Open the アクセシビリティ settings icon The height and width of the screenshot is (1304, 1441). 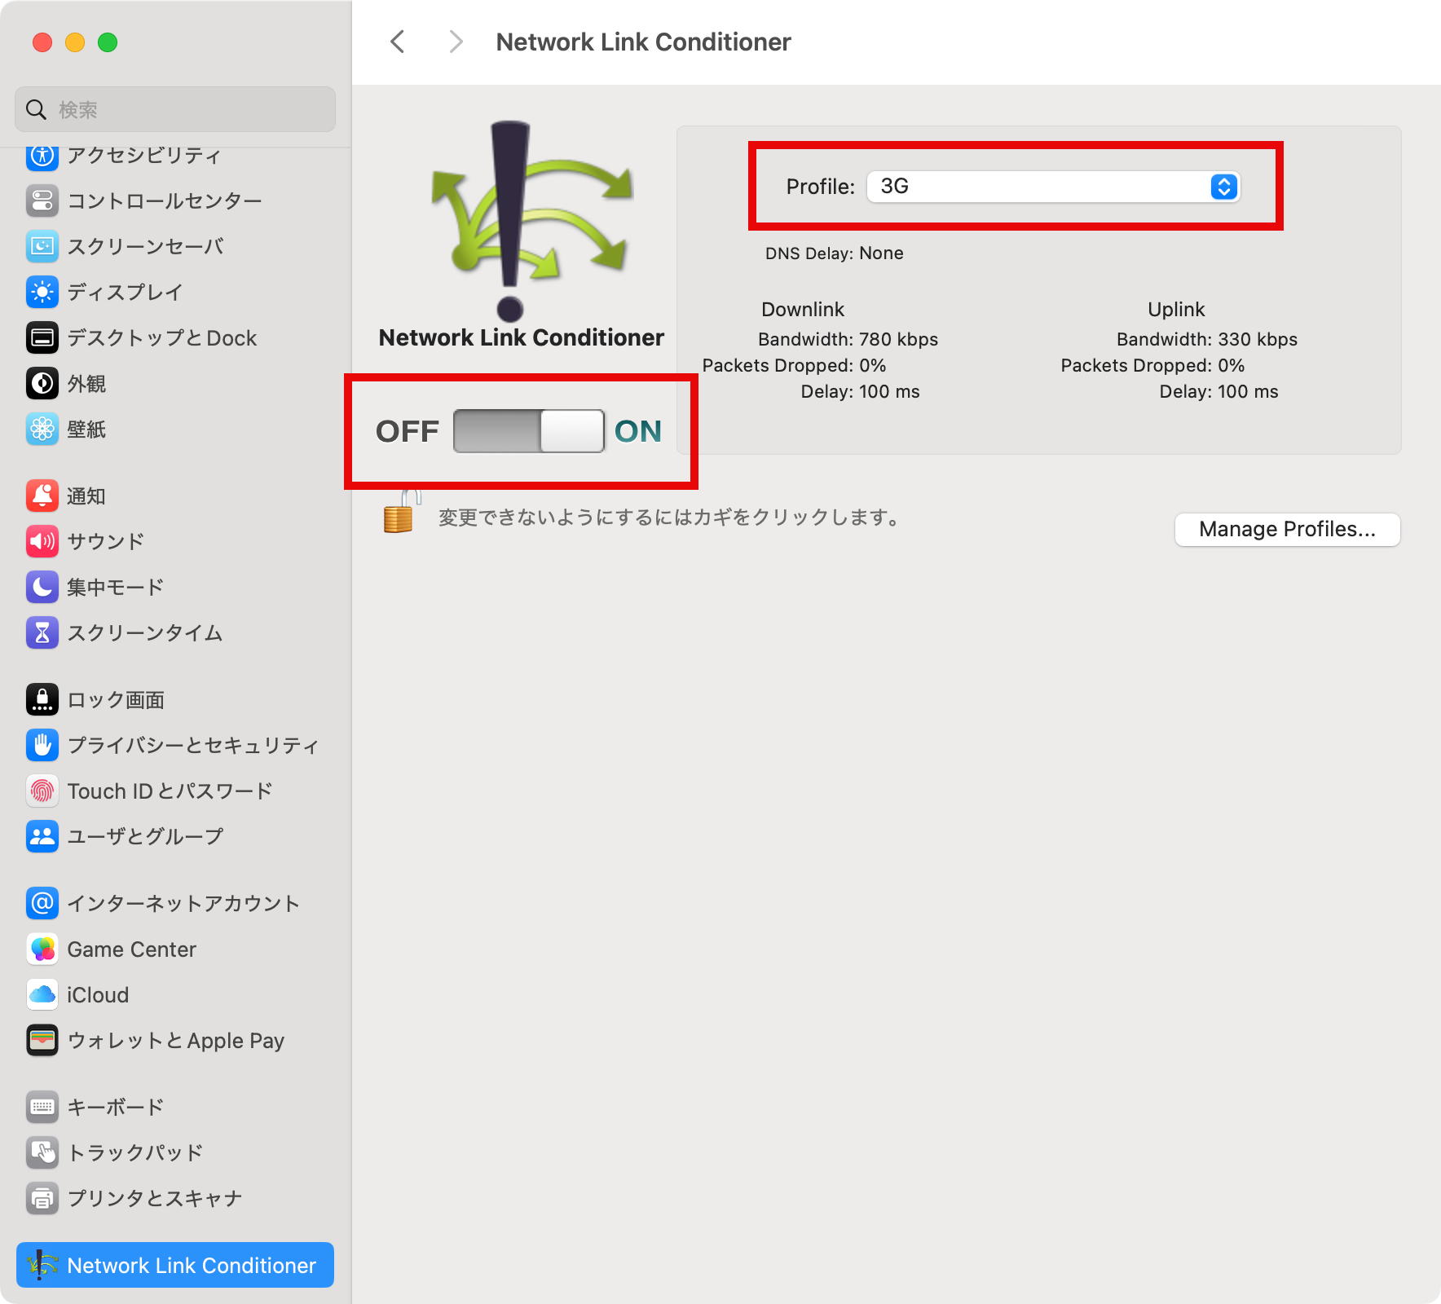pos(42,156)
